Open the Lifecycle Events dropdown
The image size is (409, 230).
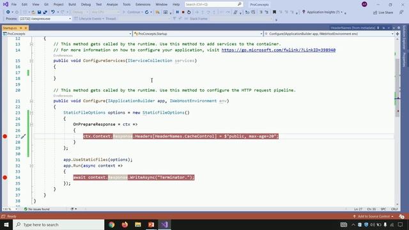pyautogui.click(x=89, y=19)
